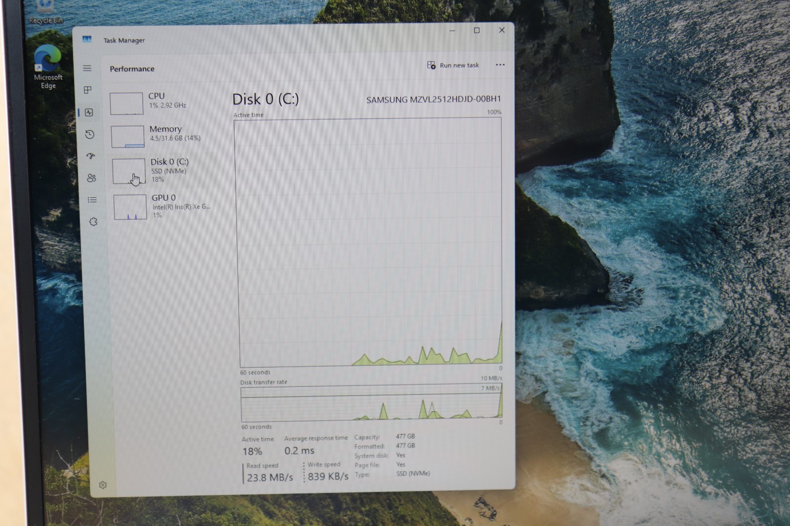Click the '0.2 ms' response time value
Viewport: 790px width, 526px height.
pyautogui.click(x=299, y=451)
